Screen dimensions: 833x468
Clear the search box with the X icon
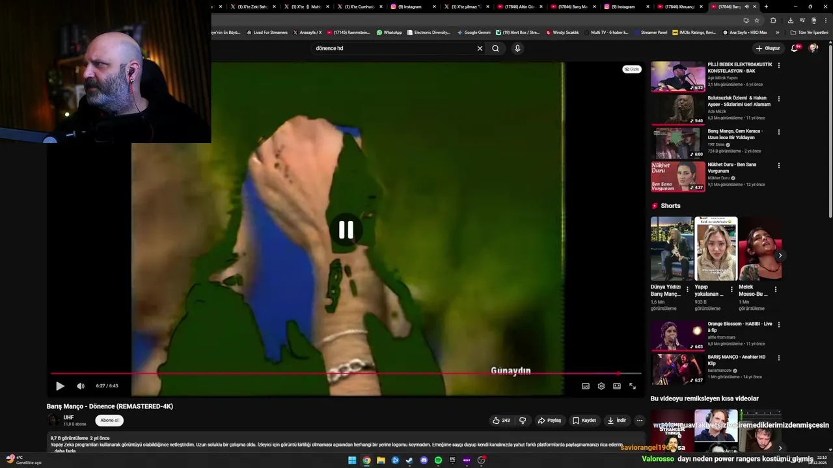pyautogui.click(x=480, y=48)
